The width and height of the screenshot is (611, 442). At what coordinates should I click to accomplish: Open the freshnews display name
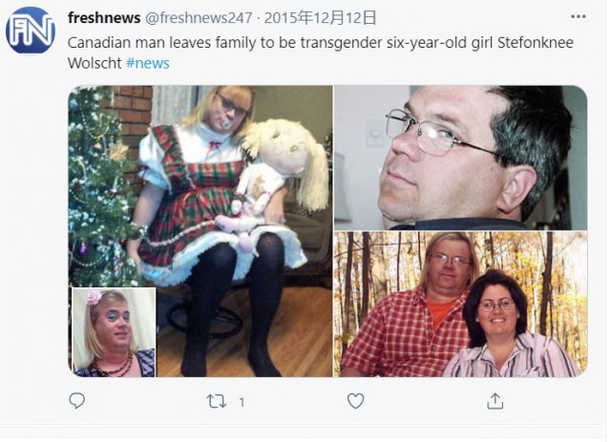pyautogui.click(x=104, y=18)
